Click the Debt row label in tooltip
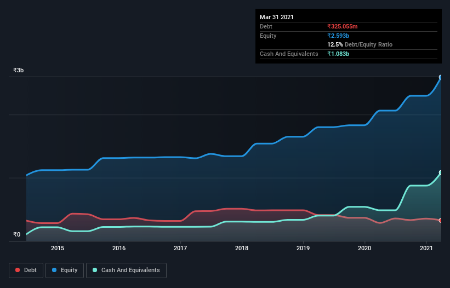450x288 pixels. tap(266, 26)
